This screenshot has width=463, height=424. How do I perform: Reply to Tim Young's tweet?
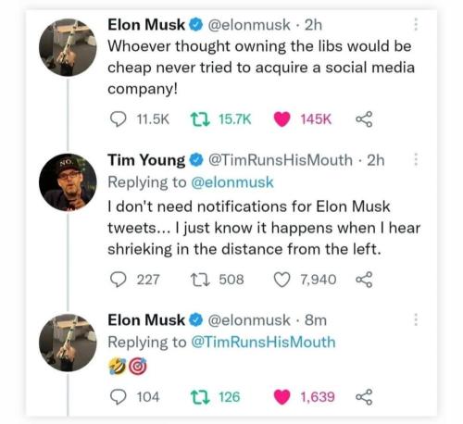[119, 280]
